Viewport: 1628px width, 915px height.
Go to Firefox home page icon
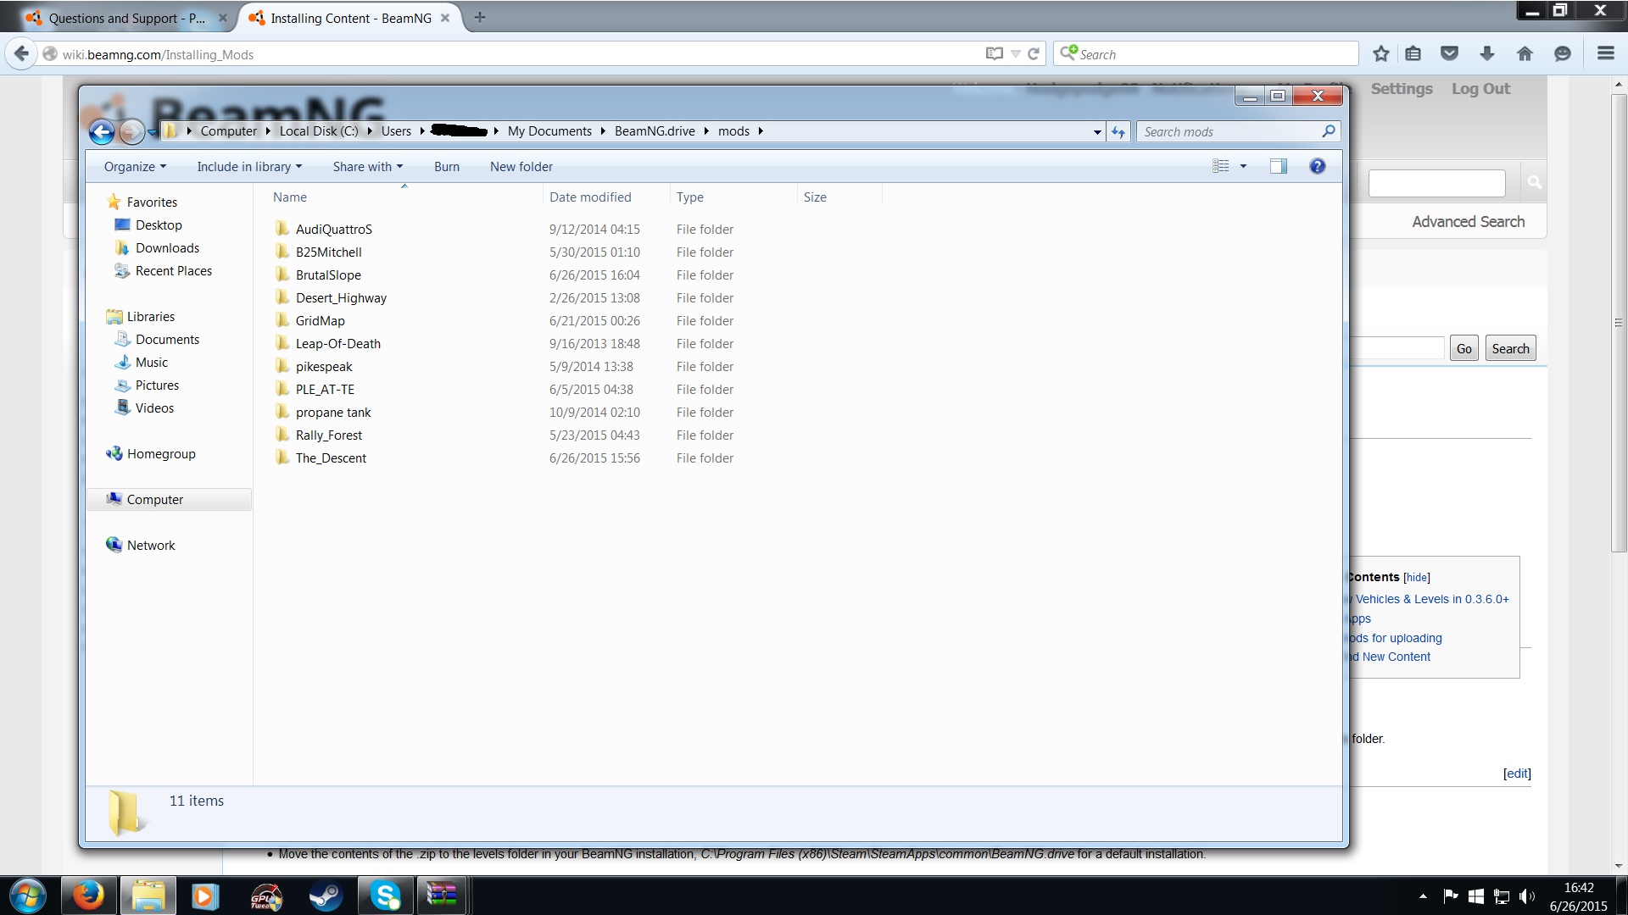click(x=1525, y=54)
